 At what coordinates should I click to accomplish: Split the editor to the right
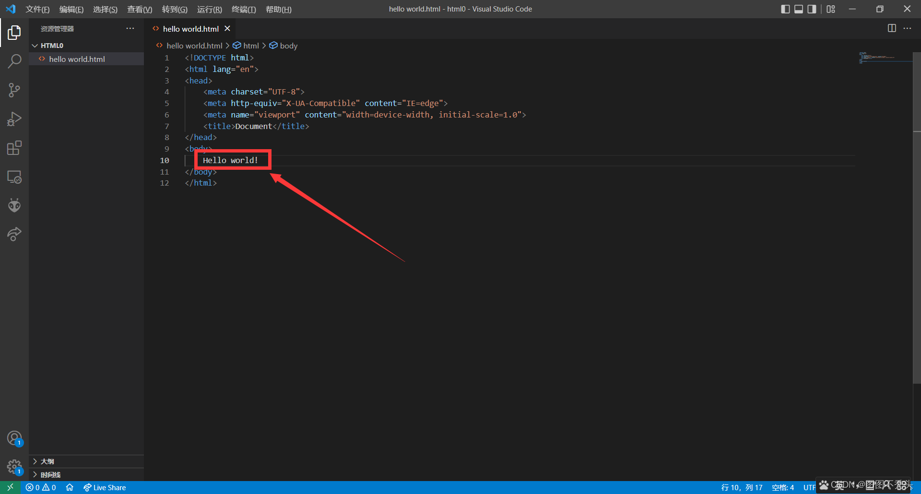point(892,28)
